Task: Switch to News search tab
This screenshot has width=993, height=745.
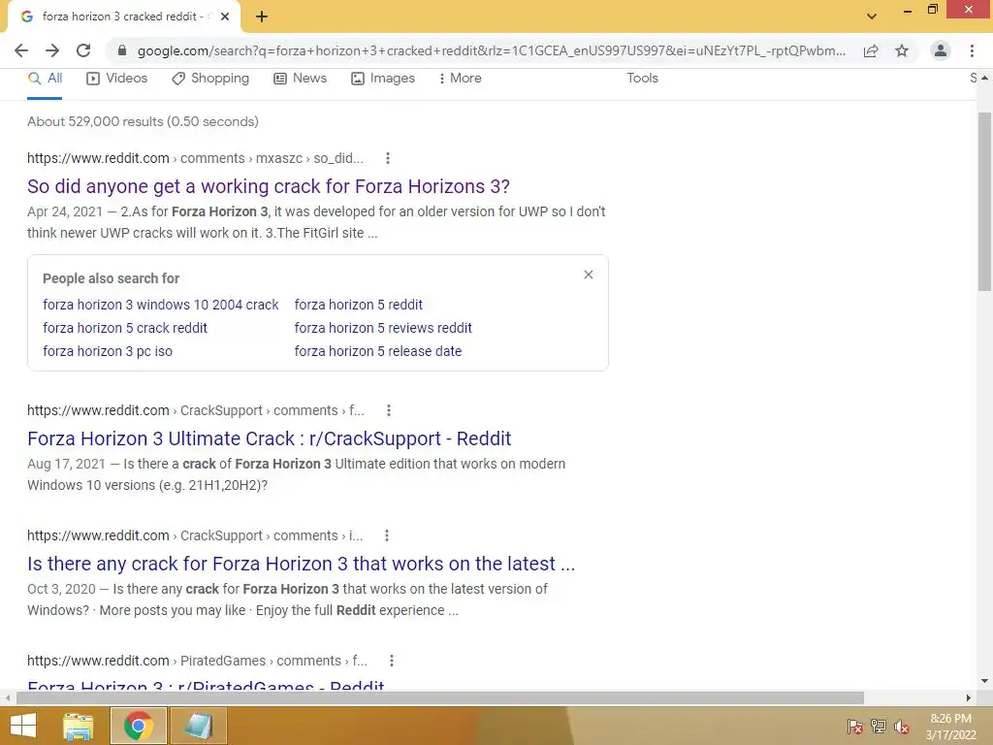Action: coord(301,79)
